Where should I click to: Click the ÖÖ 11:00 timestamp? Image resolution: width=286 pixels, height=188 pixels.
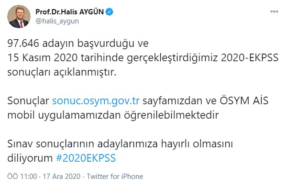coord(22,177)
